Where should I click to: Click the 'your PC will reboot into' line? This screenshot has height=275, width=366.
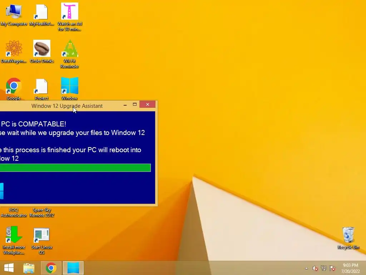coord(107,150)
